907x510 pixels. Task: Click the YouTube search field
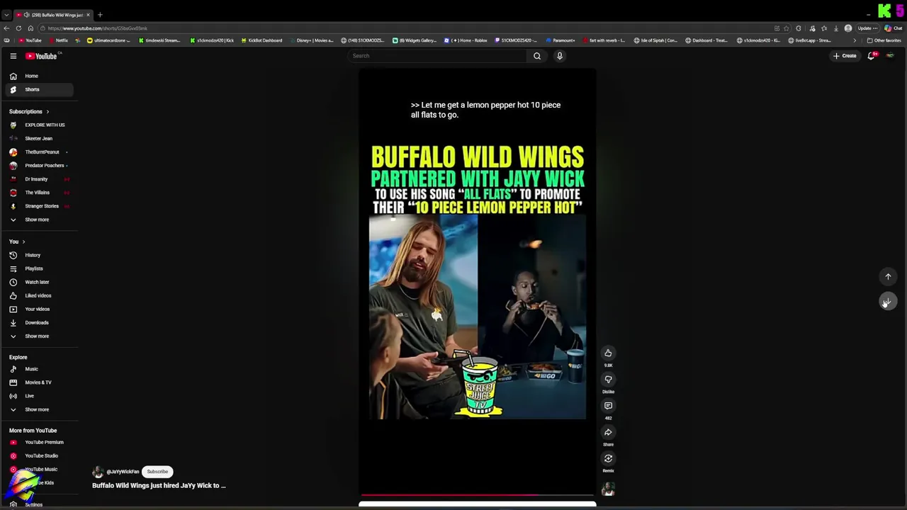(438, 56)
